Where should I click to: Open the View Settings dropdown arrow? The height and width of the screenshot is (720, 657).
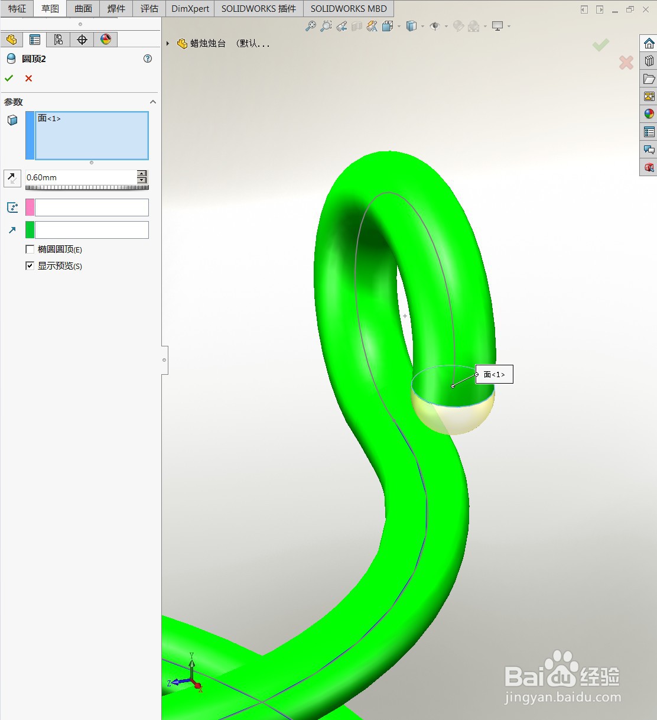point(509,26)
